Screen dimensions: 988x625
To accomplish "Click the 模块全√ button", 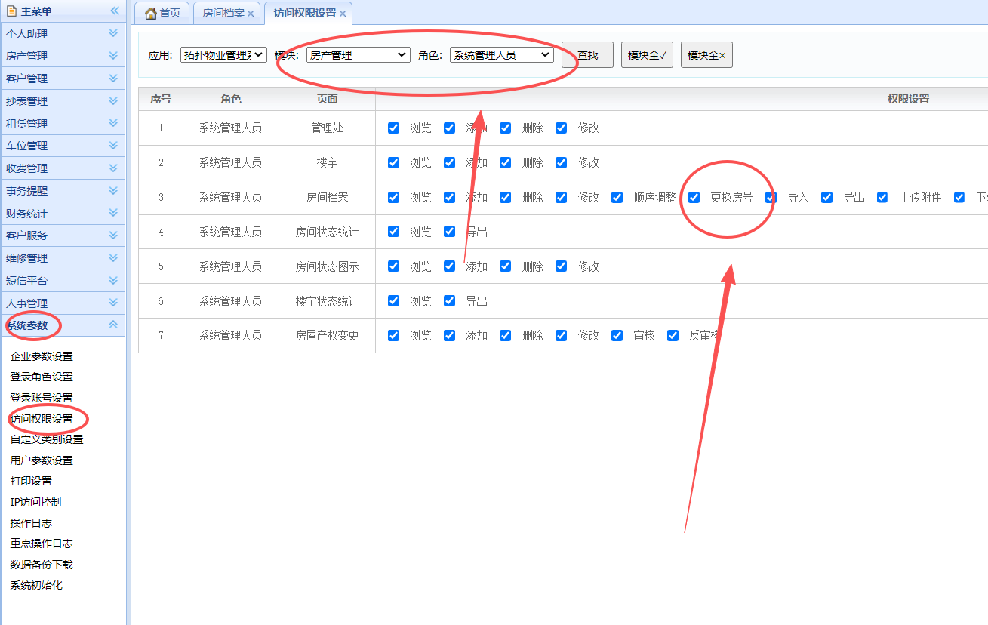I will [x=647, y=55].
